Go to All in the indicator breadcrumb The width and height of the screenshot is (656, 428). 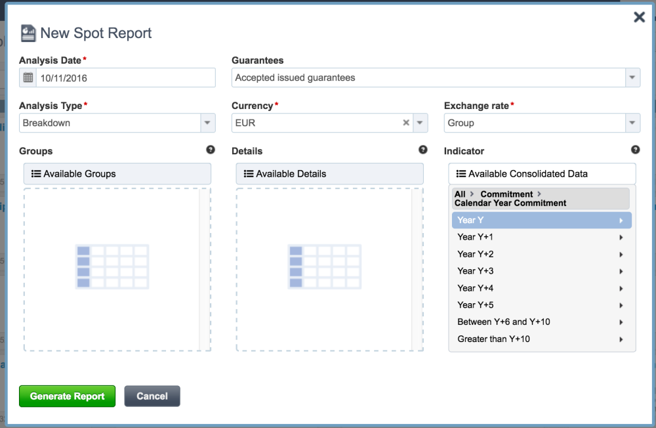[x=460, y=194]
